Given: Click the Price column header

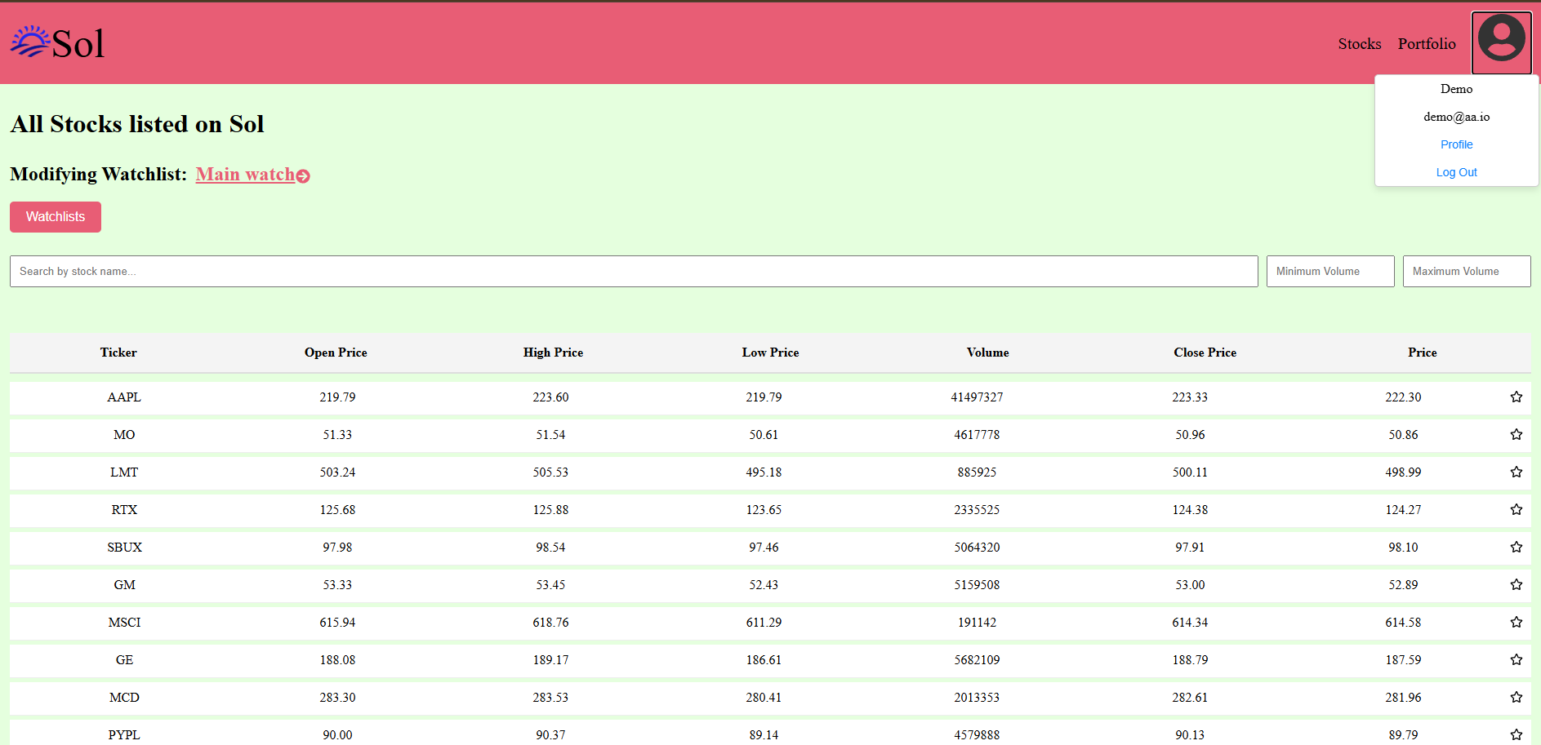Looking at the screenshot, I should pos(1422,353).
